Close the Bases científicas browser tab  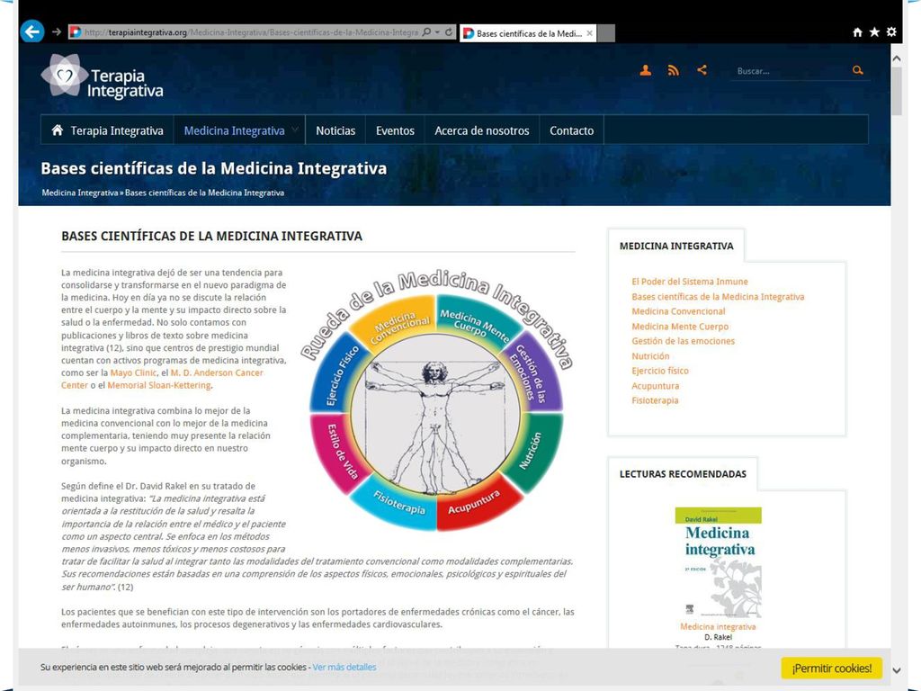tap(589, 33)
